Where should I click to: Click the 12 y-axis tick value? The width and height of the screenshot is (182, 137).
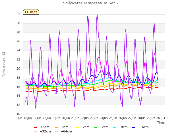click(x=18, y=105)
